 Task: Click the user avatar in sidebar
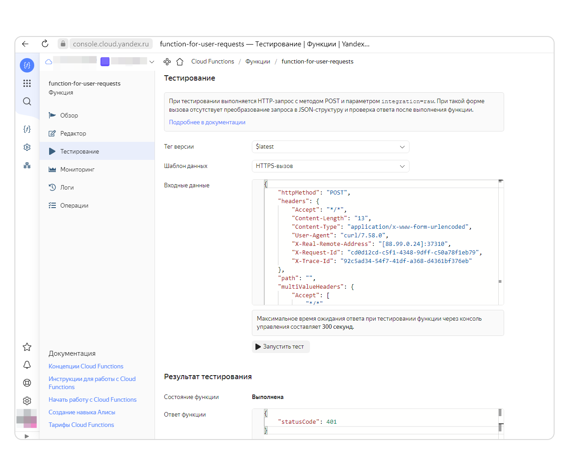click(x=27, y=418)
